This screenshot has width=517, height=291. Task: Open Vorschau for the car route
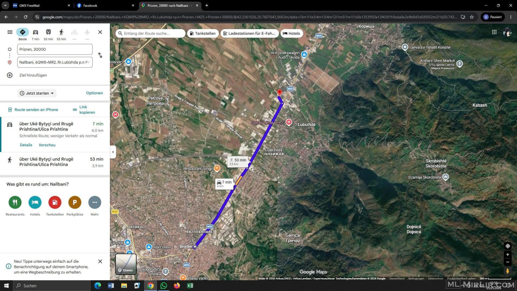tap(47, 145)
